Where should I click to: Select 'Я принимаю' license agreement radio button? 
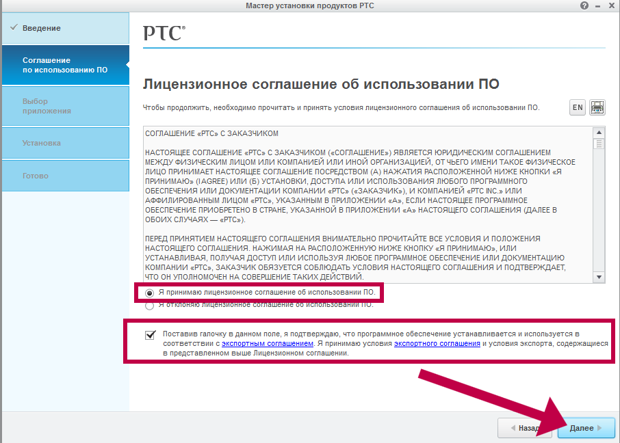click(150, 293)
